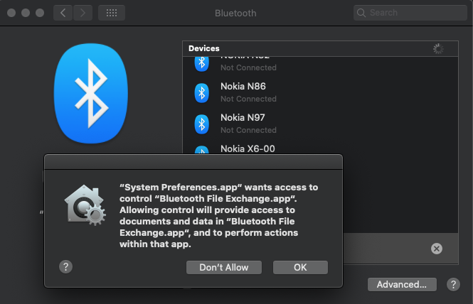
Task: Select the Nokia N86 device row
Action: 320,92
